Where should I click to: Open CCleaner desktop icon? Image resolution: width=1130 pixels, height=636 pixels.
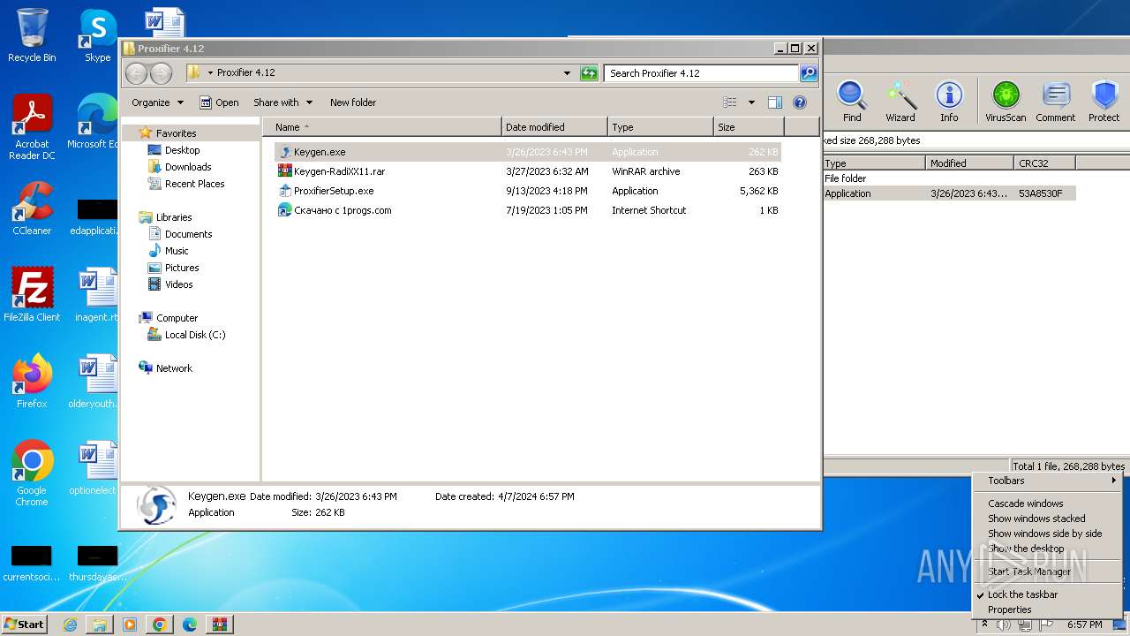[32, 208]
